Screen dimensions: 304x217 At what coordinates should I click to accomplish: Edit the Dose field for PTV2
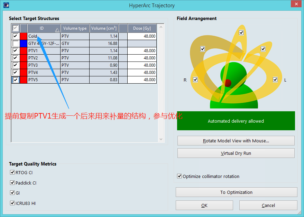pos(142,58)
